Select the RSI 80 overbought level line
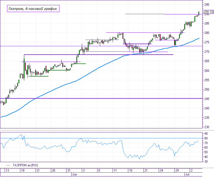This screenshot has height=177, width=214. 101,138
